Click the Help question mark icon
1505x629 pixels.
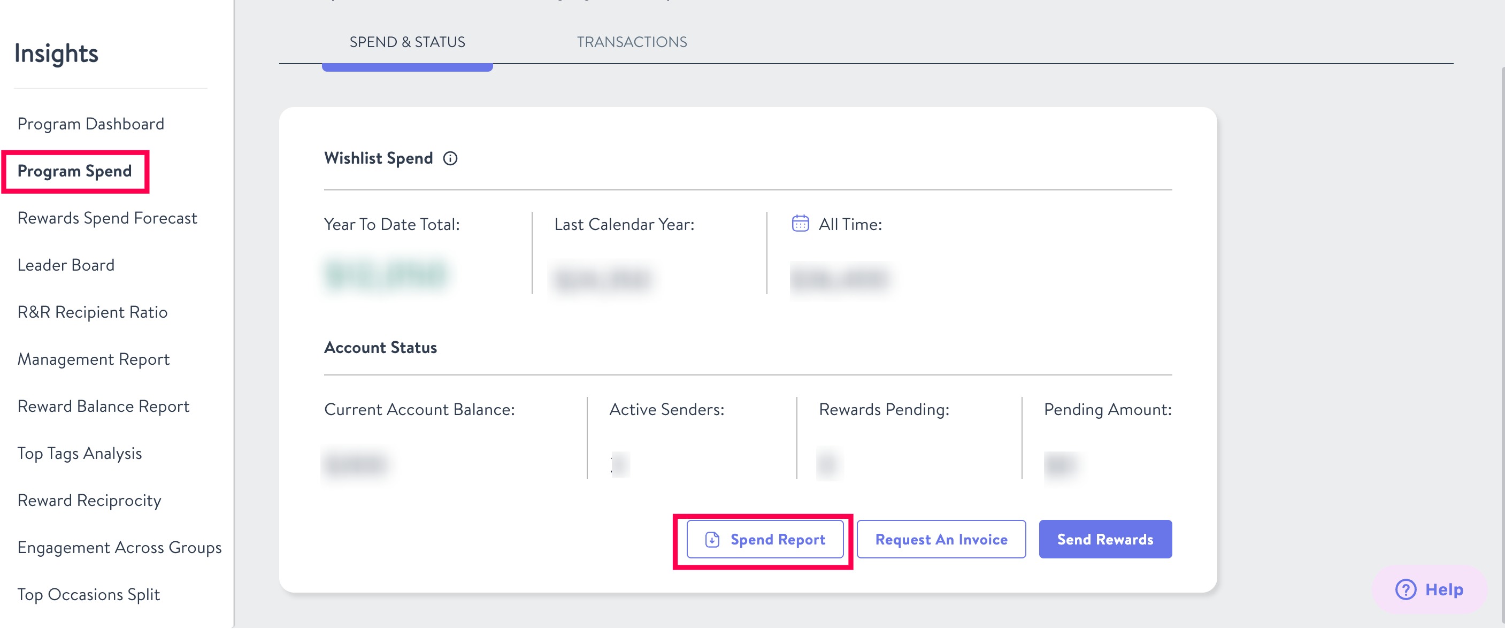(1406, 589)
